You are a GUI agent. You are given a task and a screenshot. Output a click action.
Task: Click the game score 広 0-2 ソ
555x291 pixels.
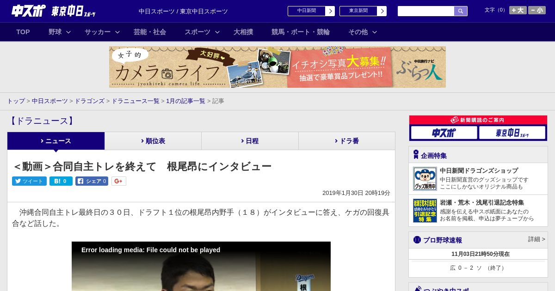click(x=478, y=268)
